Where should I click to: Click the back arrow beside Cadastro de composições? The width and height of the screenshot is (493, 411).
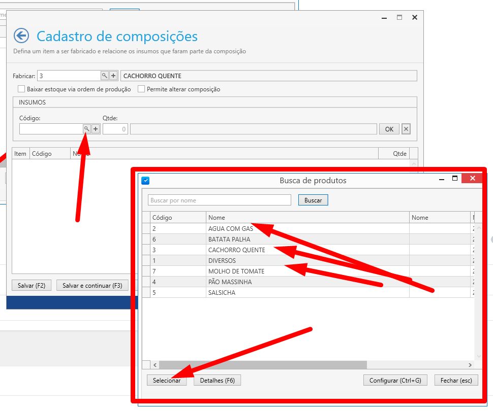coord(21,36)
